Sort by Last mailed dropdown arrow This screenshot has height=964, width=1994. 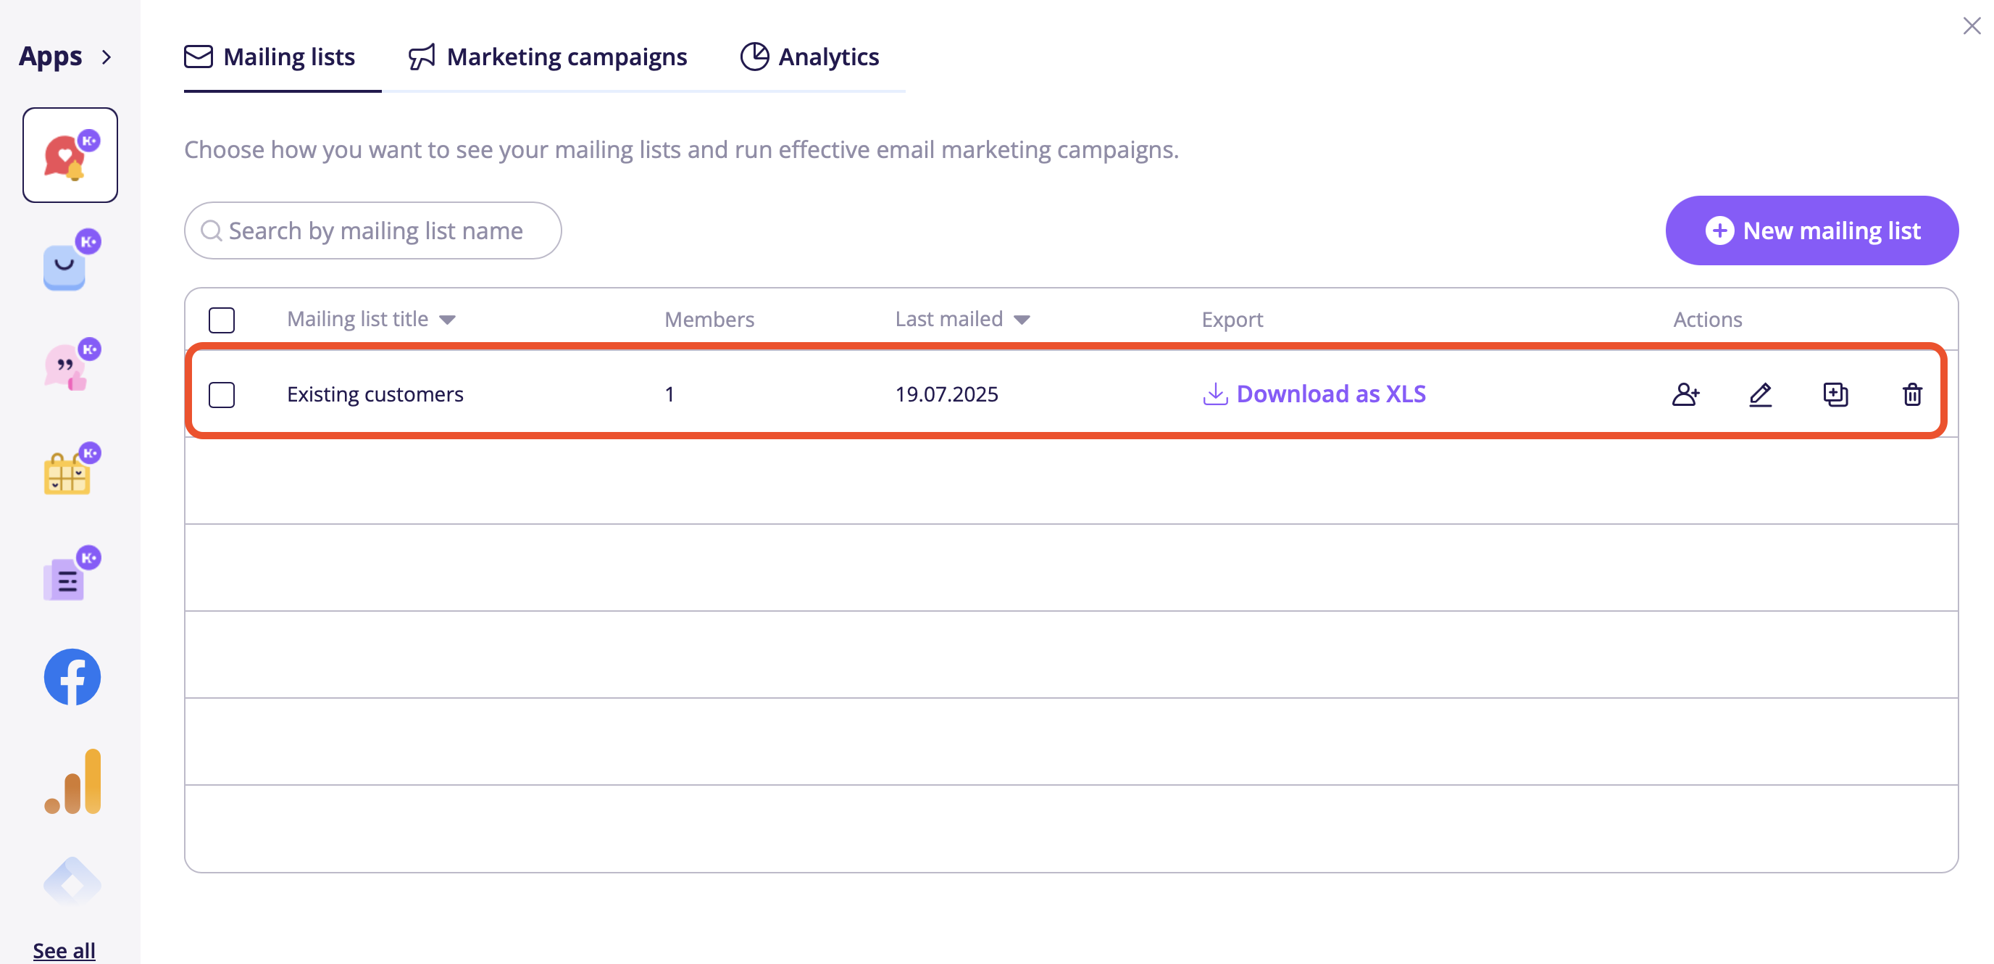pyautogui.click(x=1022, y=320)
